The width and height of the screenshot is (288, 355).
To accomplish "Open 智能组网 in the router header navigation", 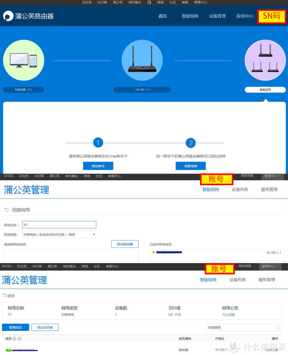I will [190, 16].
